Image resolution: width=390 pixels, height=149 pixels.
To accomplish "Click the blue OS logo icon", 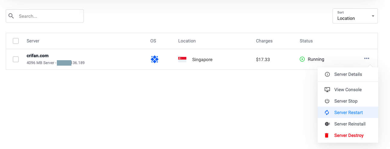I will coord(155,59).
